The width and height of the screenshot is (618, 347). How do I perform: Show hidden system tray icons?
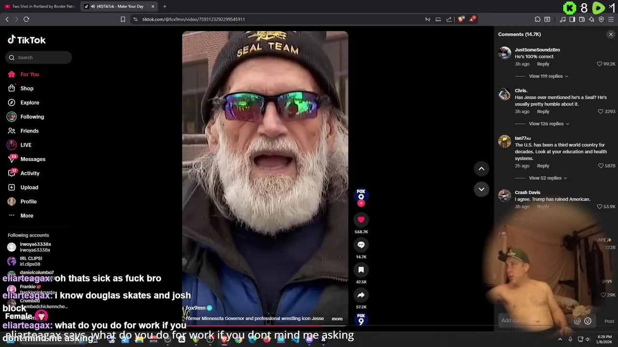560,339
